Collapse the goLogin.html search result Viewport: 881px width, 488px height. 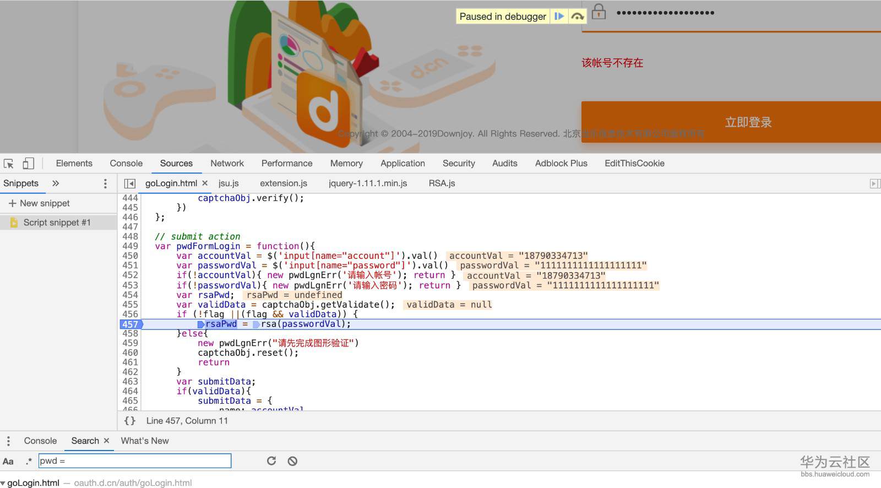pos(3,483)
